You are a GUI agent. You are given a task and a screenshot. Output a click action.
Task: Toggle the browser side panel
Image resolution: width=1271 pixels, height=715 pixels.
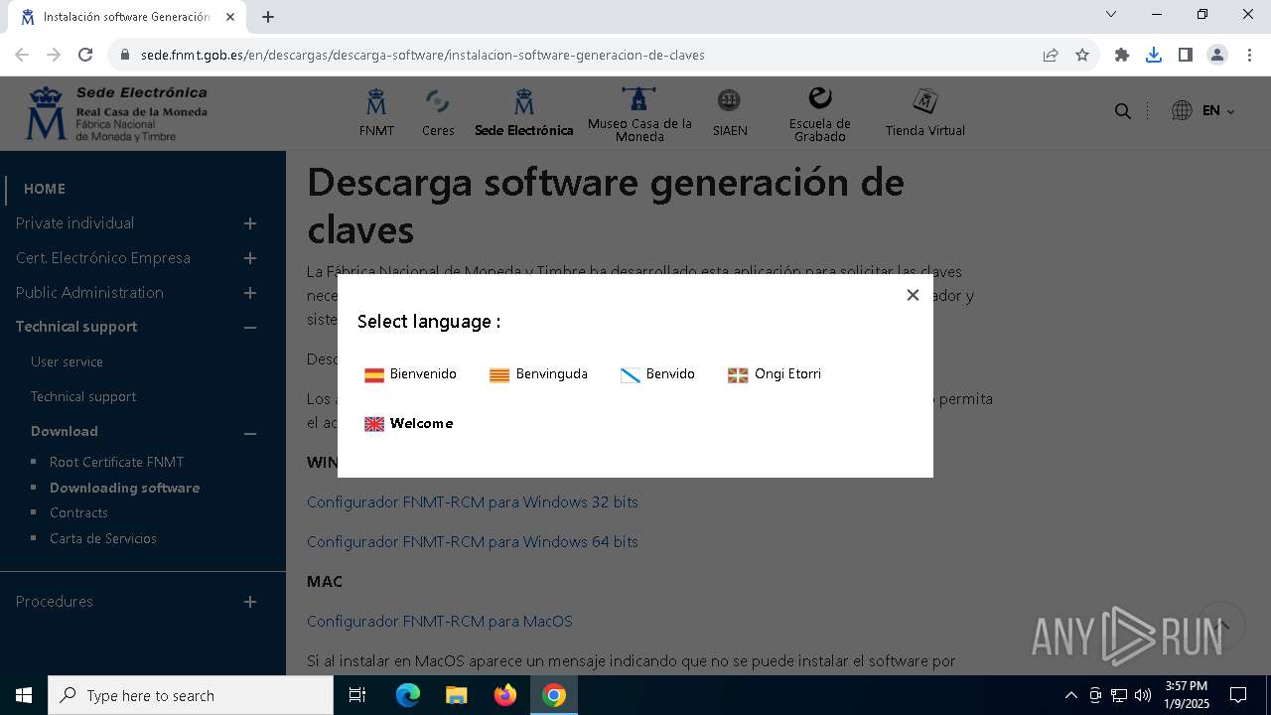coord(1186,55)
